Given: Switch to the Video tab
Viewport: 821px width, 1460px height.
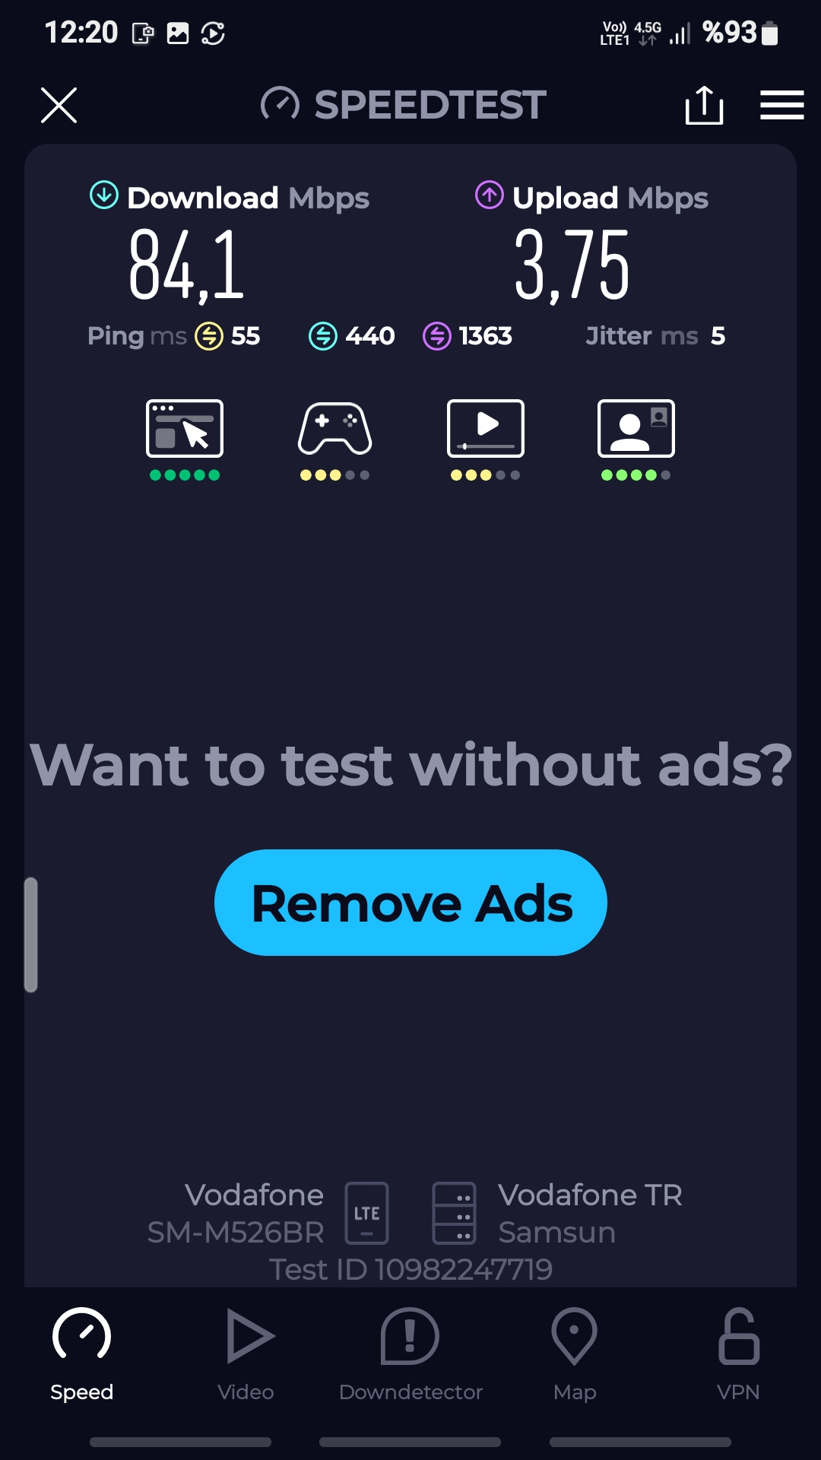Looking at the screenshot, I should pos(246,1355).
